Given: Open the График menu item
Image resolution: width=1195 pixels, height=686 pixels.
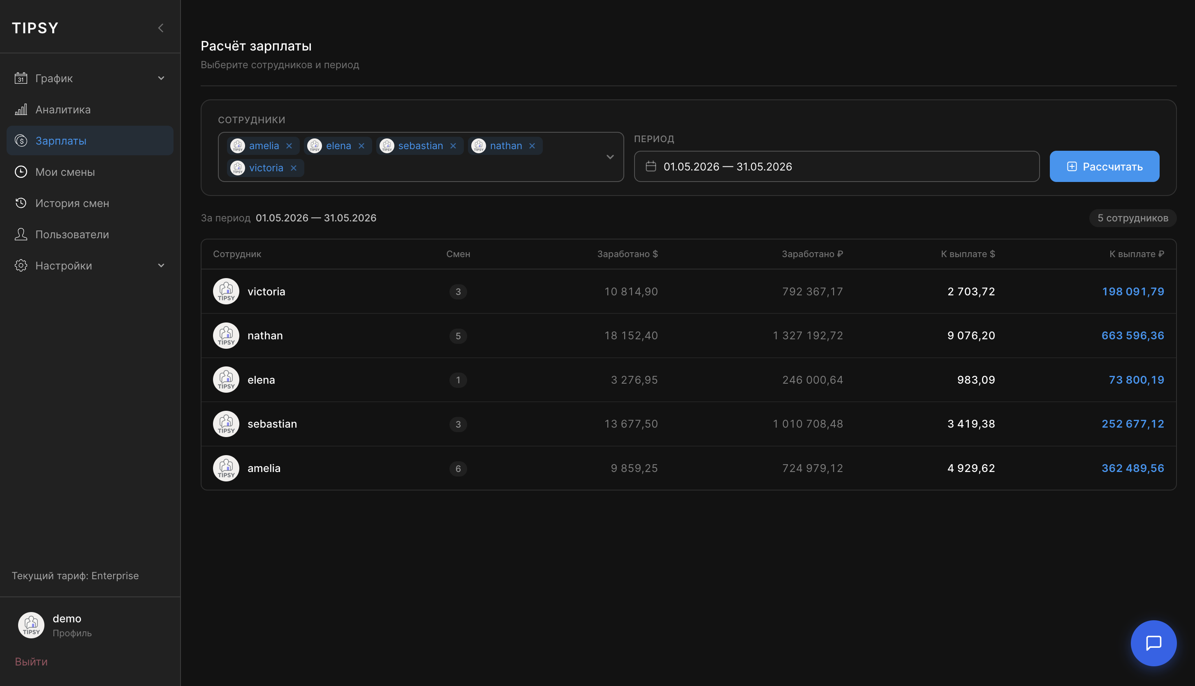Looking at the screenshot, I should tap(90, 78).
